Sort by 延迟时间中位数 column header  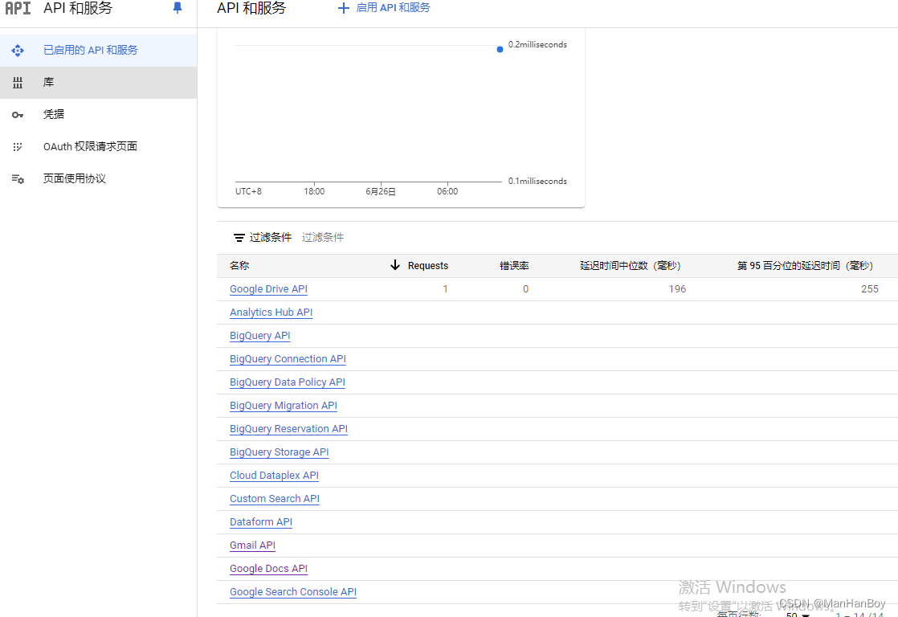click(630, 265)
